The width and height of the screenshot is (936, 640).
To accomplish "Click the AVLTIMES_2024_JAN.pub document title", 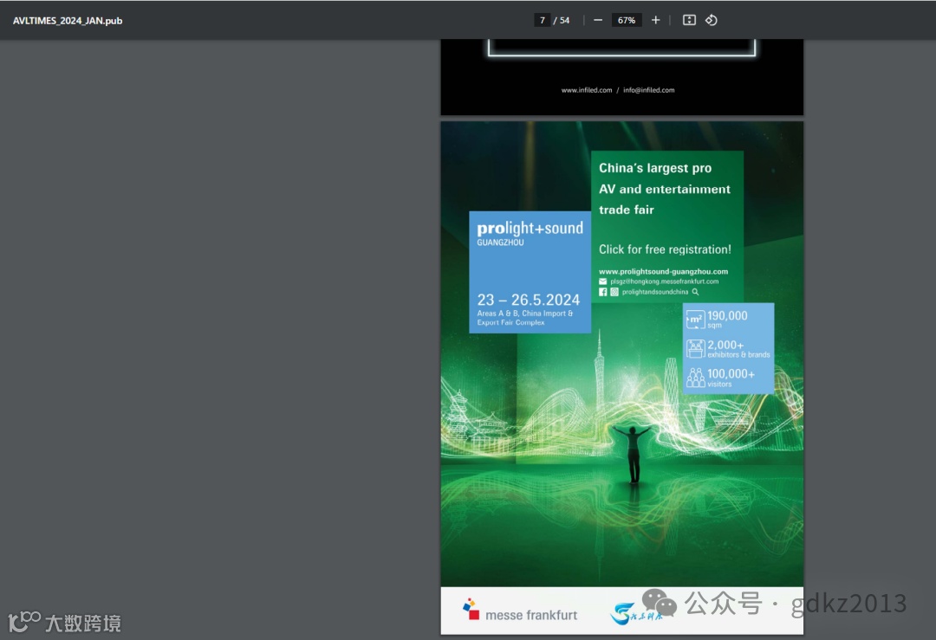I will [68, 20].
